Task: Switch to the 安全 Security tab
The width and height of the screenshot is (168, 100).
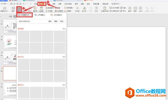Action: coord(88,4)
